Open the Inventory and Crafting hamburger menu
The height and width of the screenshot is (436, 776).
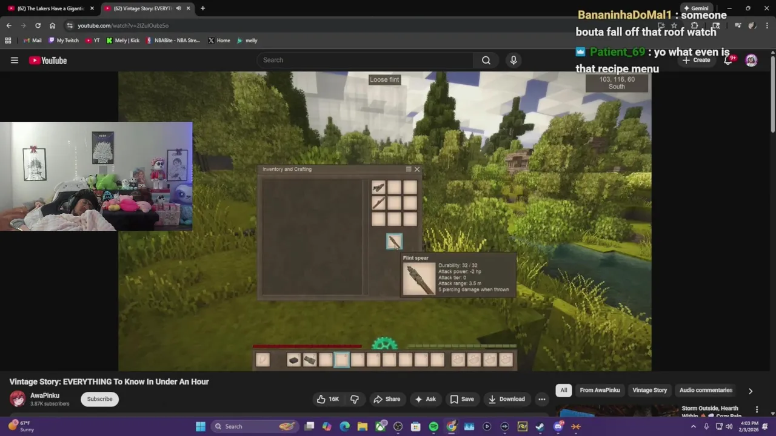click(x=409, y=170)
